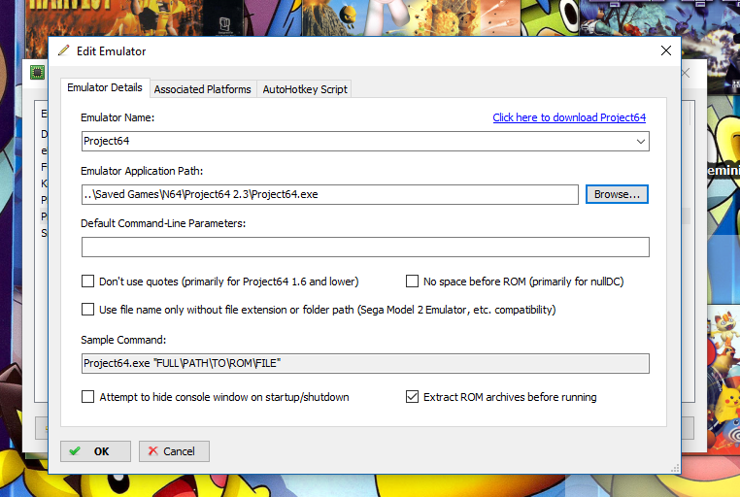Enable Don't use quotes checkbox

(87, 282)
